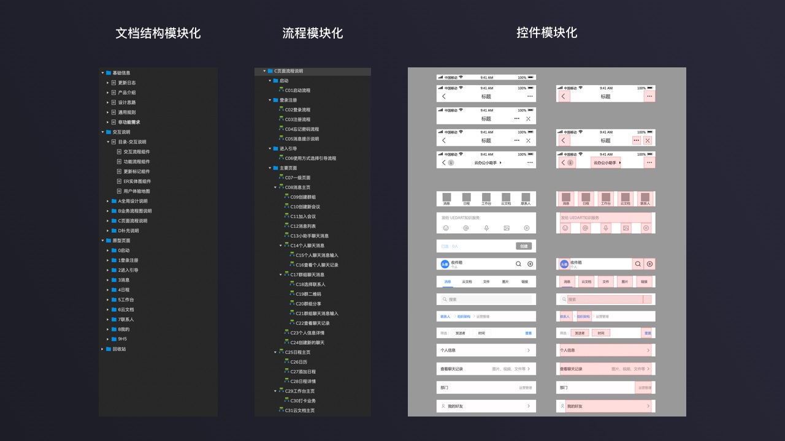Click the flowchart icon beside C31云文档主页
Screen dimensions: 785x441
click(x=281, y=410)
